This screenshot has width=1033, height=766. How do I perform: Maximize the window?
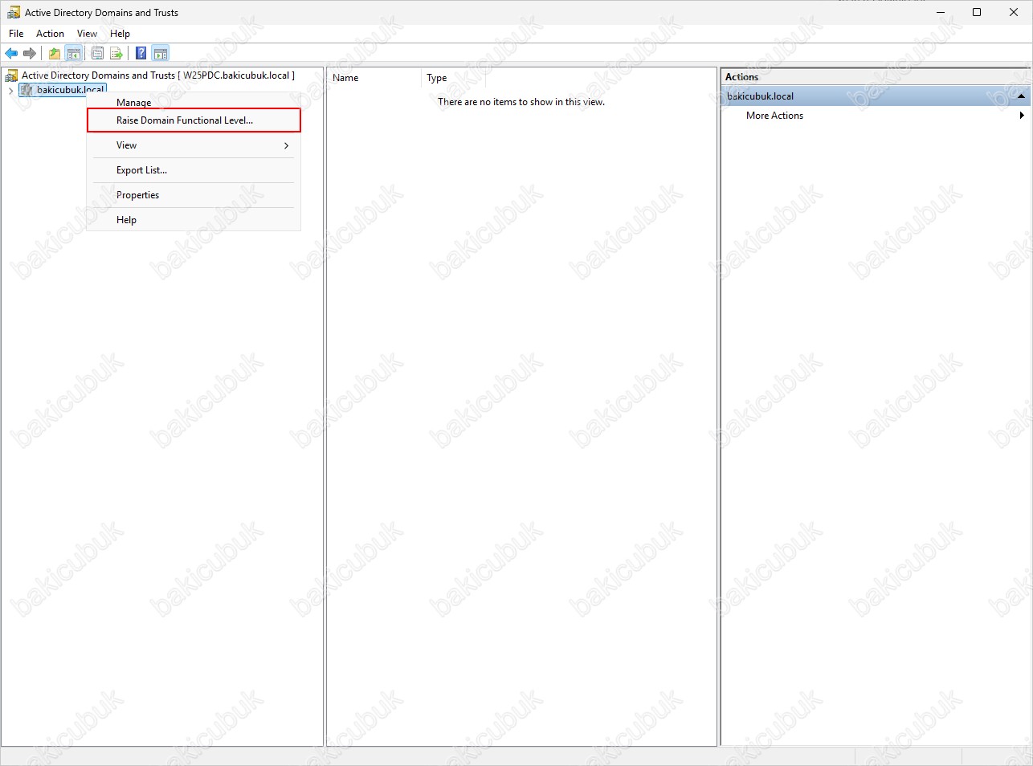pyautogui.click(x=977, y=13)
